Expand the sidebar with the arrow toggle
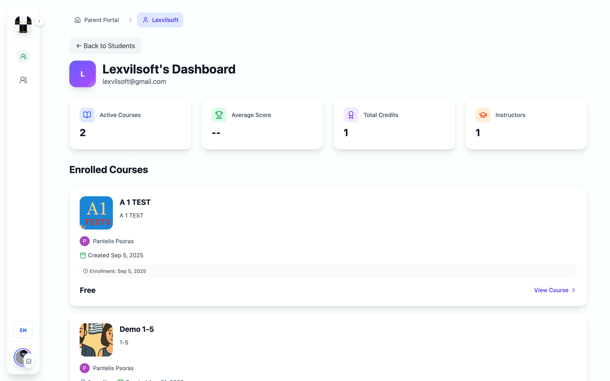 tap(39, 21)
